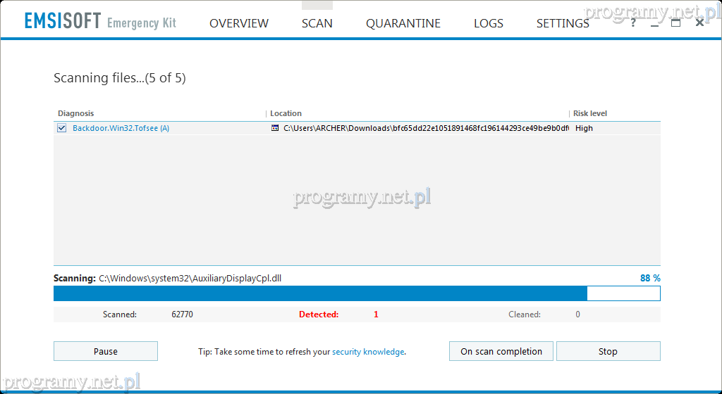722x394 pixels.
Task: Stop the current scan
Action: tap(608, 351)
